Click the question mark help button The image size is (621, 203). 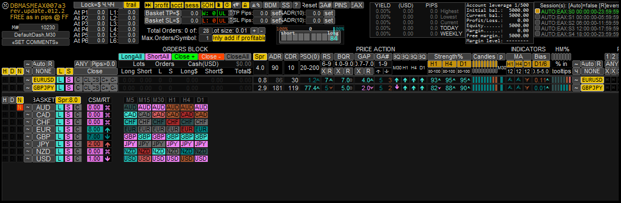click(x=296, y=5)
